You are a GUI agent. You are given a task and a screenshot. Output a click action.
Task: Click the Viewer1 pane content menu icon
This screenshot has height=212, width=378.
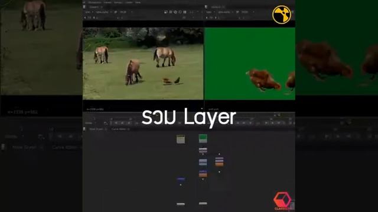(84, 7)
